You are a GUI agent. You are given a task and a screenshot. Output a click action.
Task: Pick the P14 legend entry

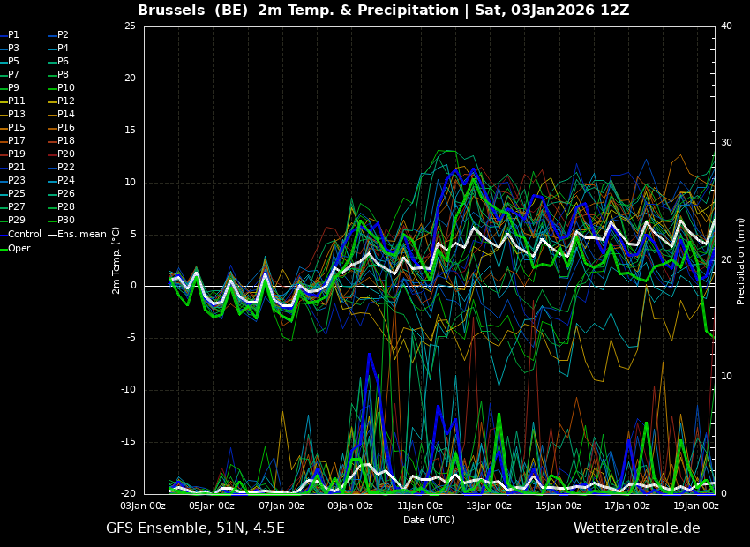61,115
